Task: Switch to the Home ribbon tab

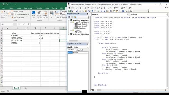Action: click(x=11, y=8)
